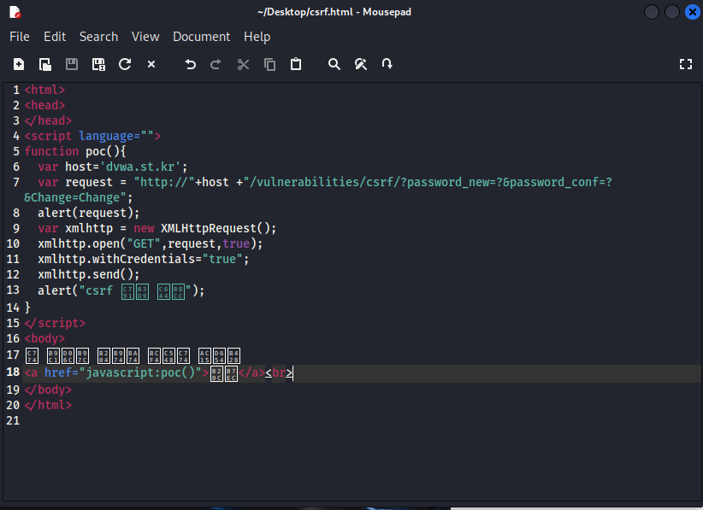This screenshot has width=703, height=510.
Task: Click 'xmlhttp.open' on line 10
Action: click(x=79, y=244)
